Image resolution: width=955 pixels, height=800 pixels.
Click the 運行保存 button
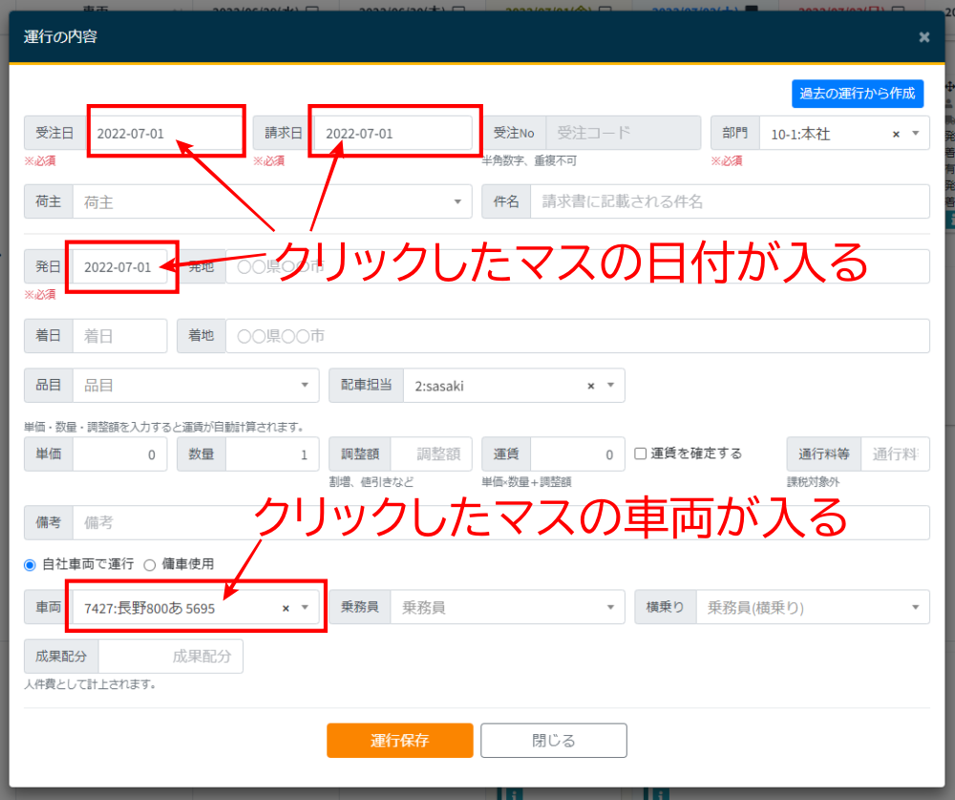tap(399, 741)
